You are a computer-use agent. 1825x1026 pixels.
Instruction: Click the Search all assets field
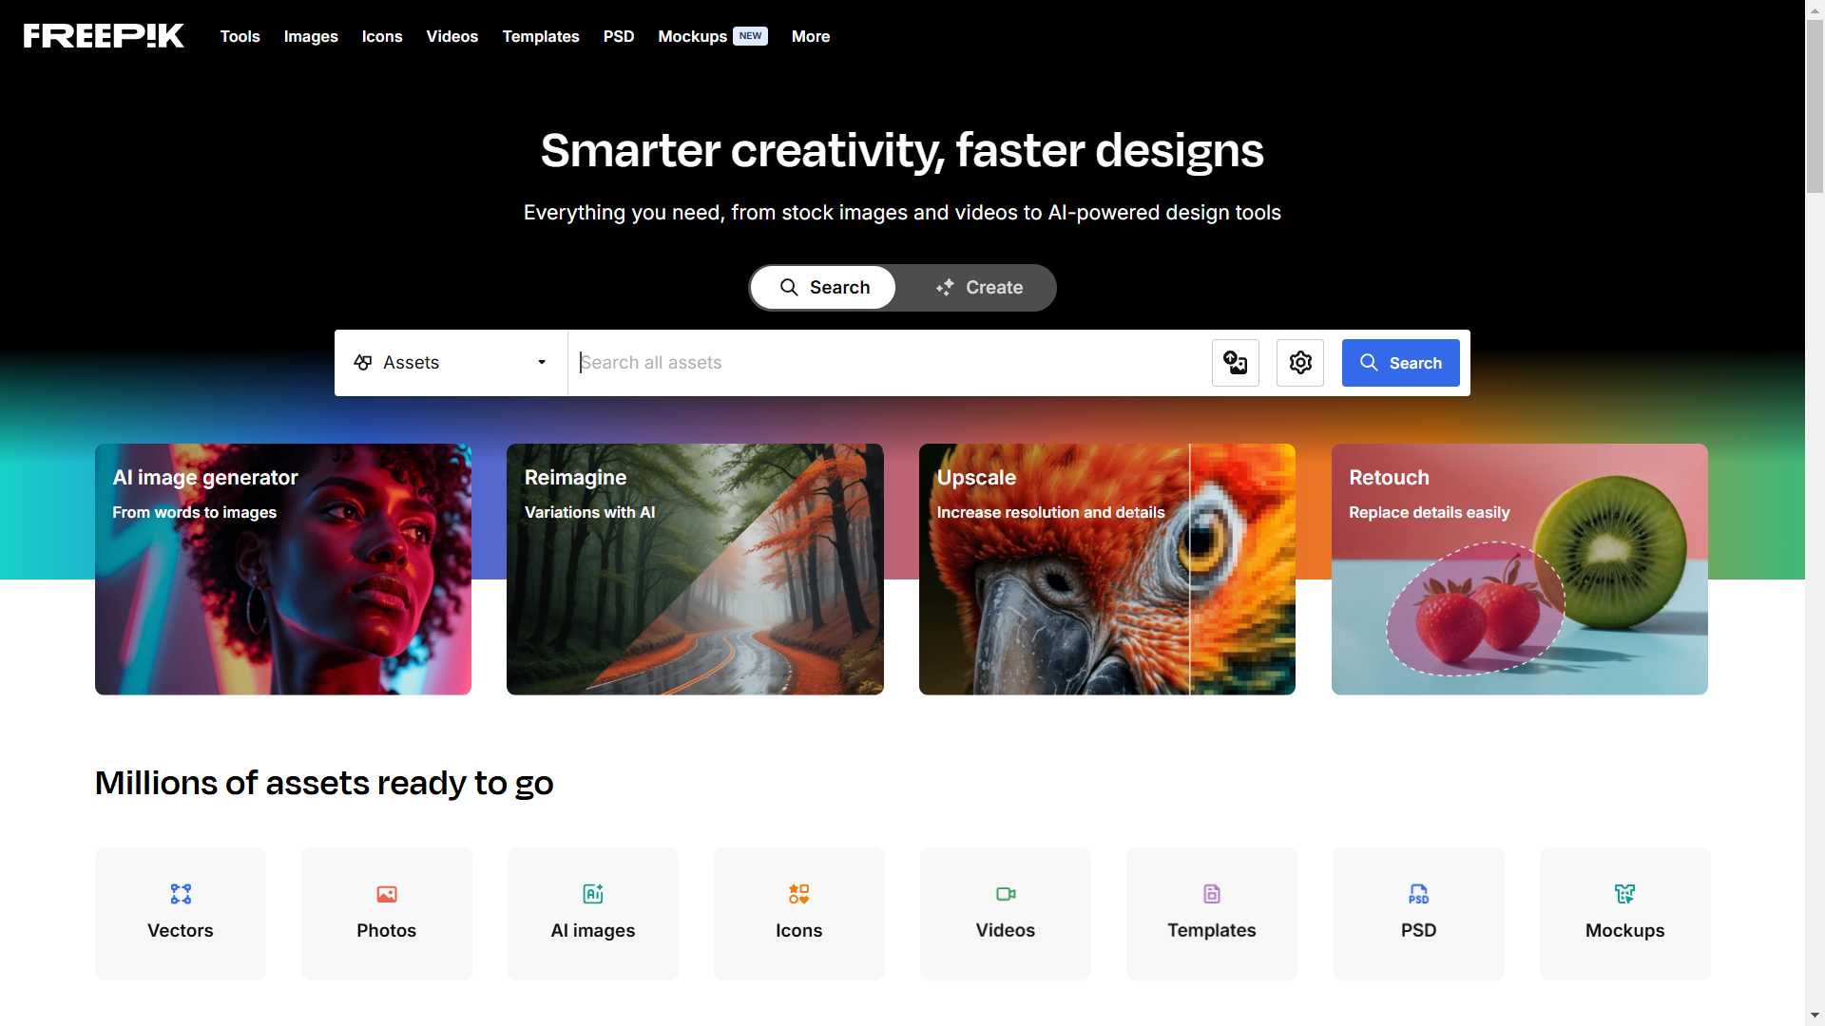pyautogui.click(x=889, y=363)
